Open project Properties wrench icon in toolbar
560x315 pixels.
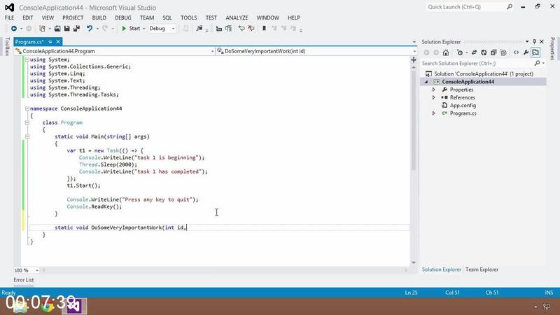[526, 52]
